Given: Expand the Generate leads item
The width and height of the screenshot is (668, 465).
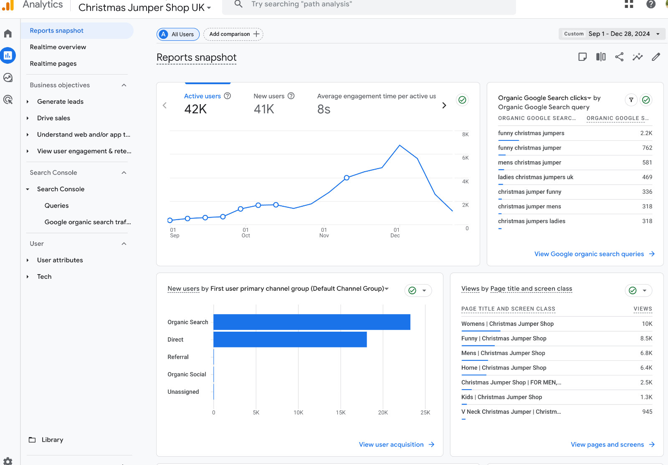Looking at the screenshot, I should (28, 102).
